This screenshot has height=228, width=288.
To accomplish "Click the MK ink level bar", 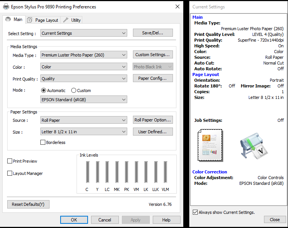I will (117, 172).
